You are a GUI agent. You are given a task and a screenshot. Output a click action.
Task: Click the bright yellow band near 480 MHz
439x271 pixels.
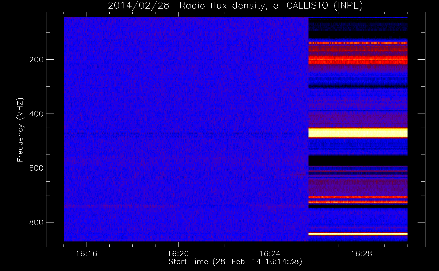click(358, 133)
